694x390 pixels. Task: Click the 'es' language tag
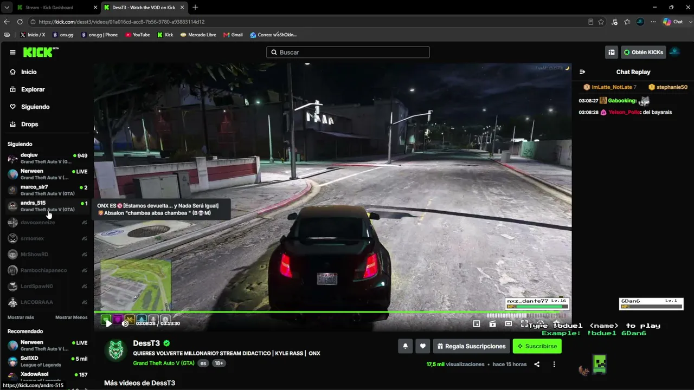(x=203, y=363)
